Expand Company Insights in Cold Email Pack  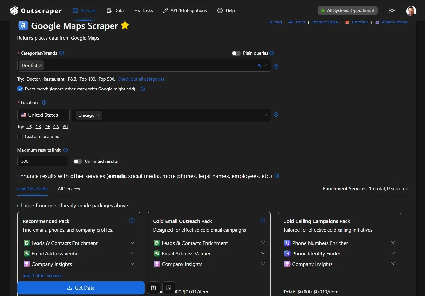click(263, 264)
